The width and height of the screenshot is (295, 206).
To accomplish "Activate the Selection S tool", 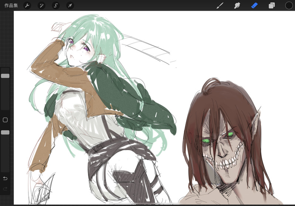I will (56, 6).
